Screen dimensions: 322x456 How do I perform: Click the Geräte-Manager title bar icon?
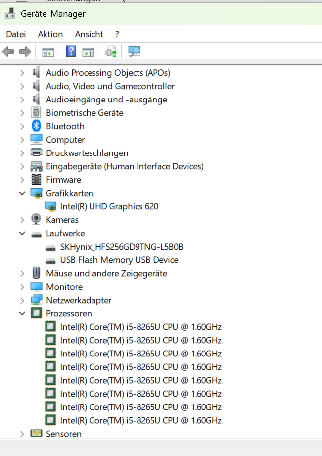[x=10, y=14]
